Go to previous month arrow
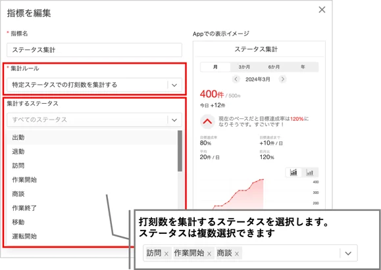 [x=236, y=79]
